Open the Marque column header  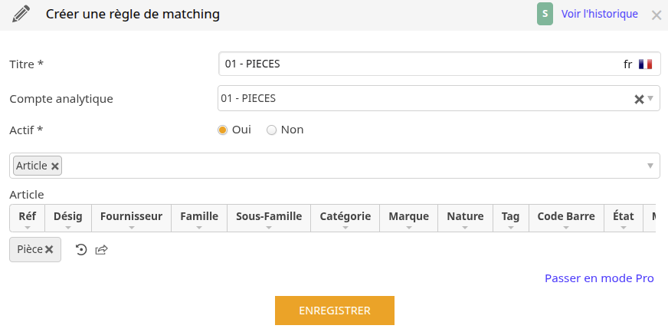click(x=408, y=219)
